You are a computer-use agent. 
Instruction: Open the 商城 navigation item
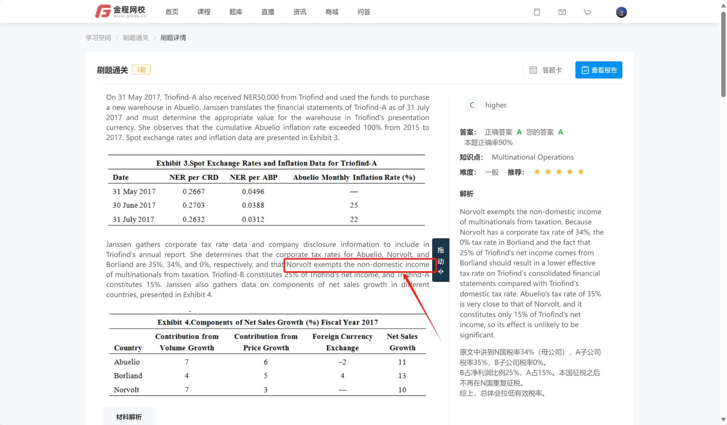[x=332, y=12]
